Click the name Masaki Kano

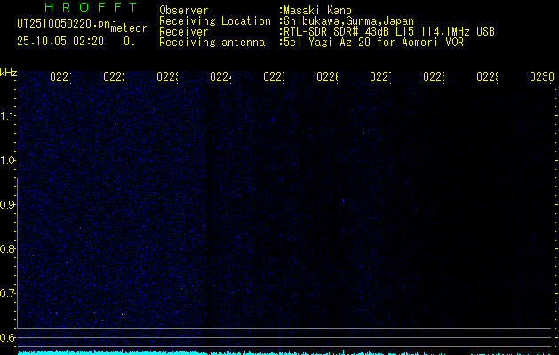317,11
